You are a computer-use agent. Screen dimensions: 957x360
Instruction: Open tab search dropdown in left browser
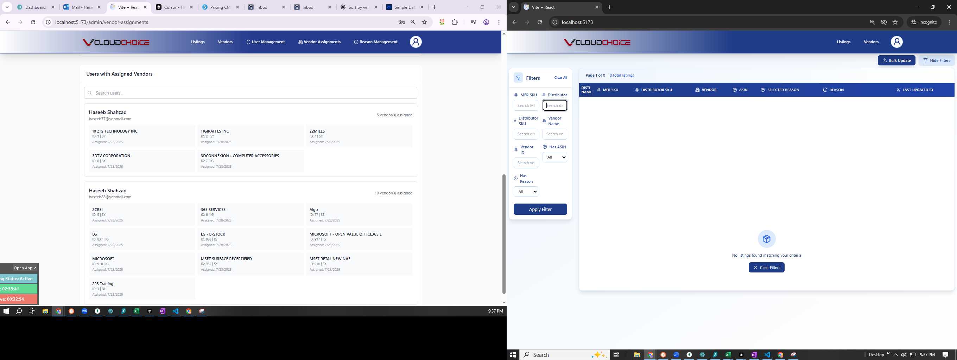coord(7,7)
